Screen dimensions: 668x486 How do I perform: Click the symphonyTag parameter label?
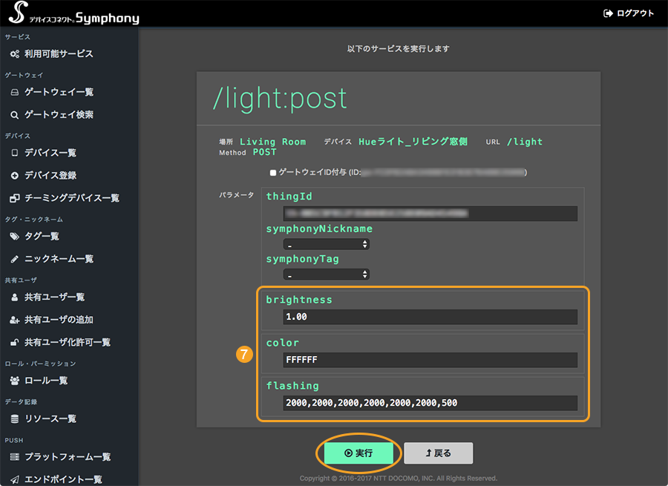303,260
